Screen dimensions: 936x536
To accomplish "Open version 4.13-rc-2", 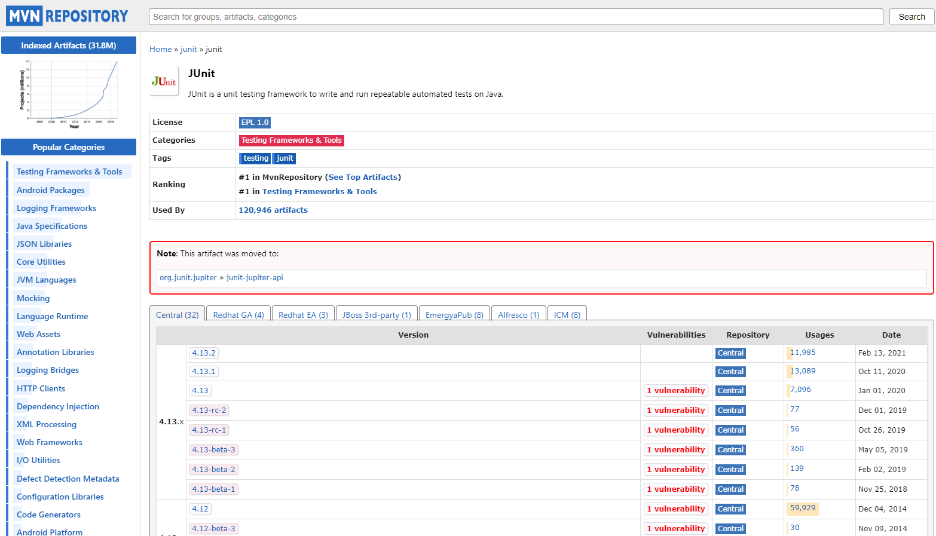I will click(x=209, y=411).
